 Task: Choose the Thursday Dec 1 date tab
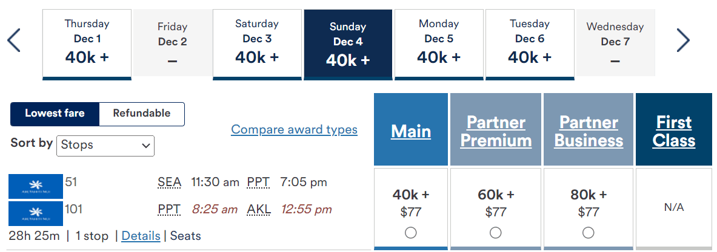coord(87,42)
